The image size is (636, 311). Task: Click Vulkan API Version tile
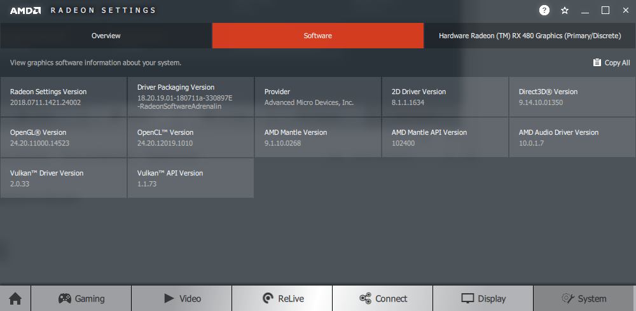click(x=191, y=178)
